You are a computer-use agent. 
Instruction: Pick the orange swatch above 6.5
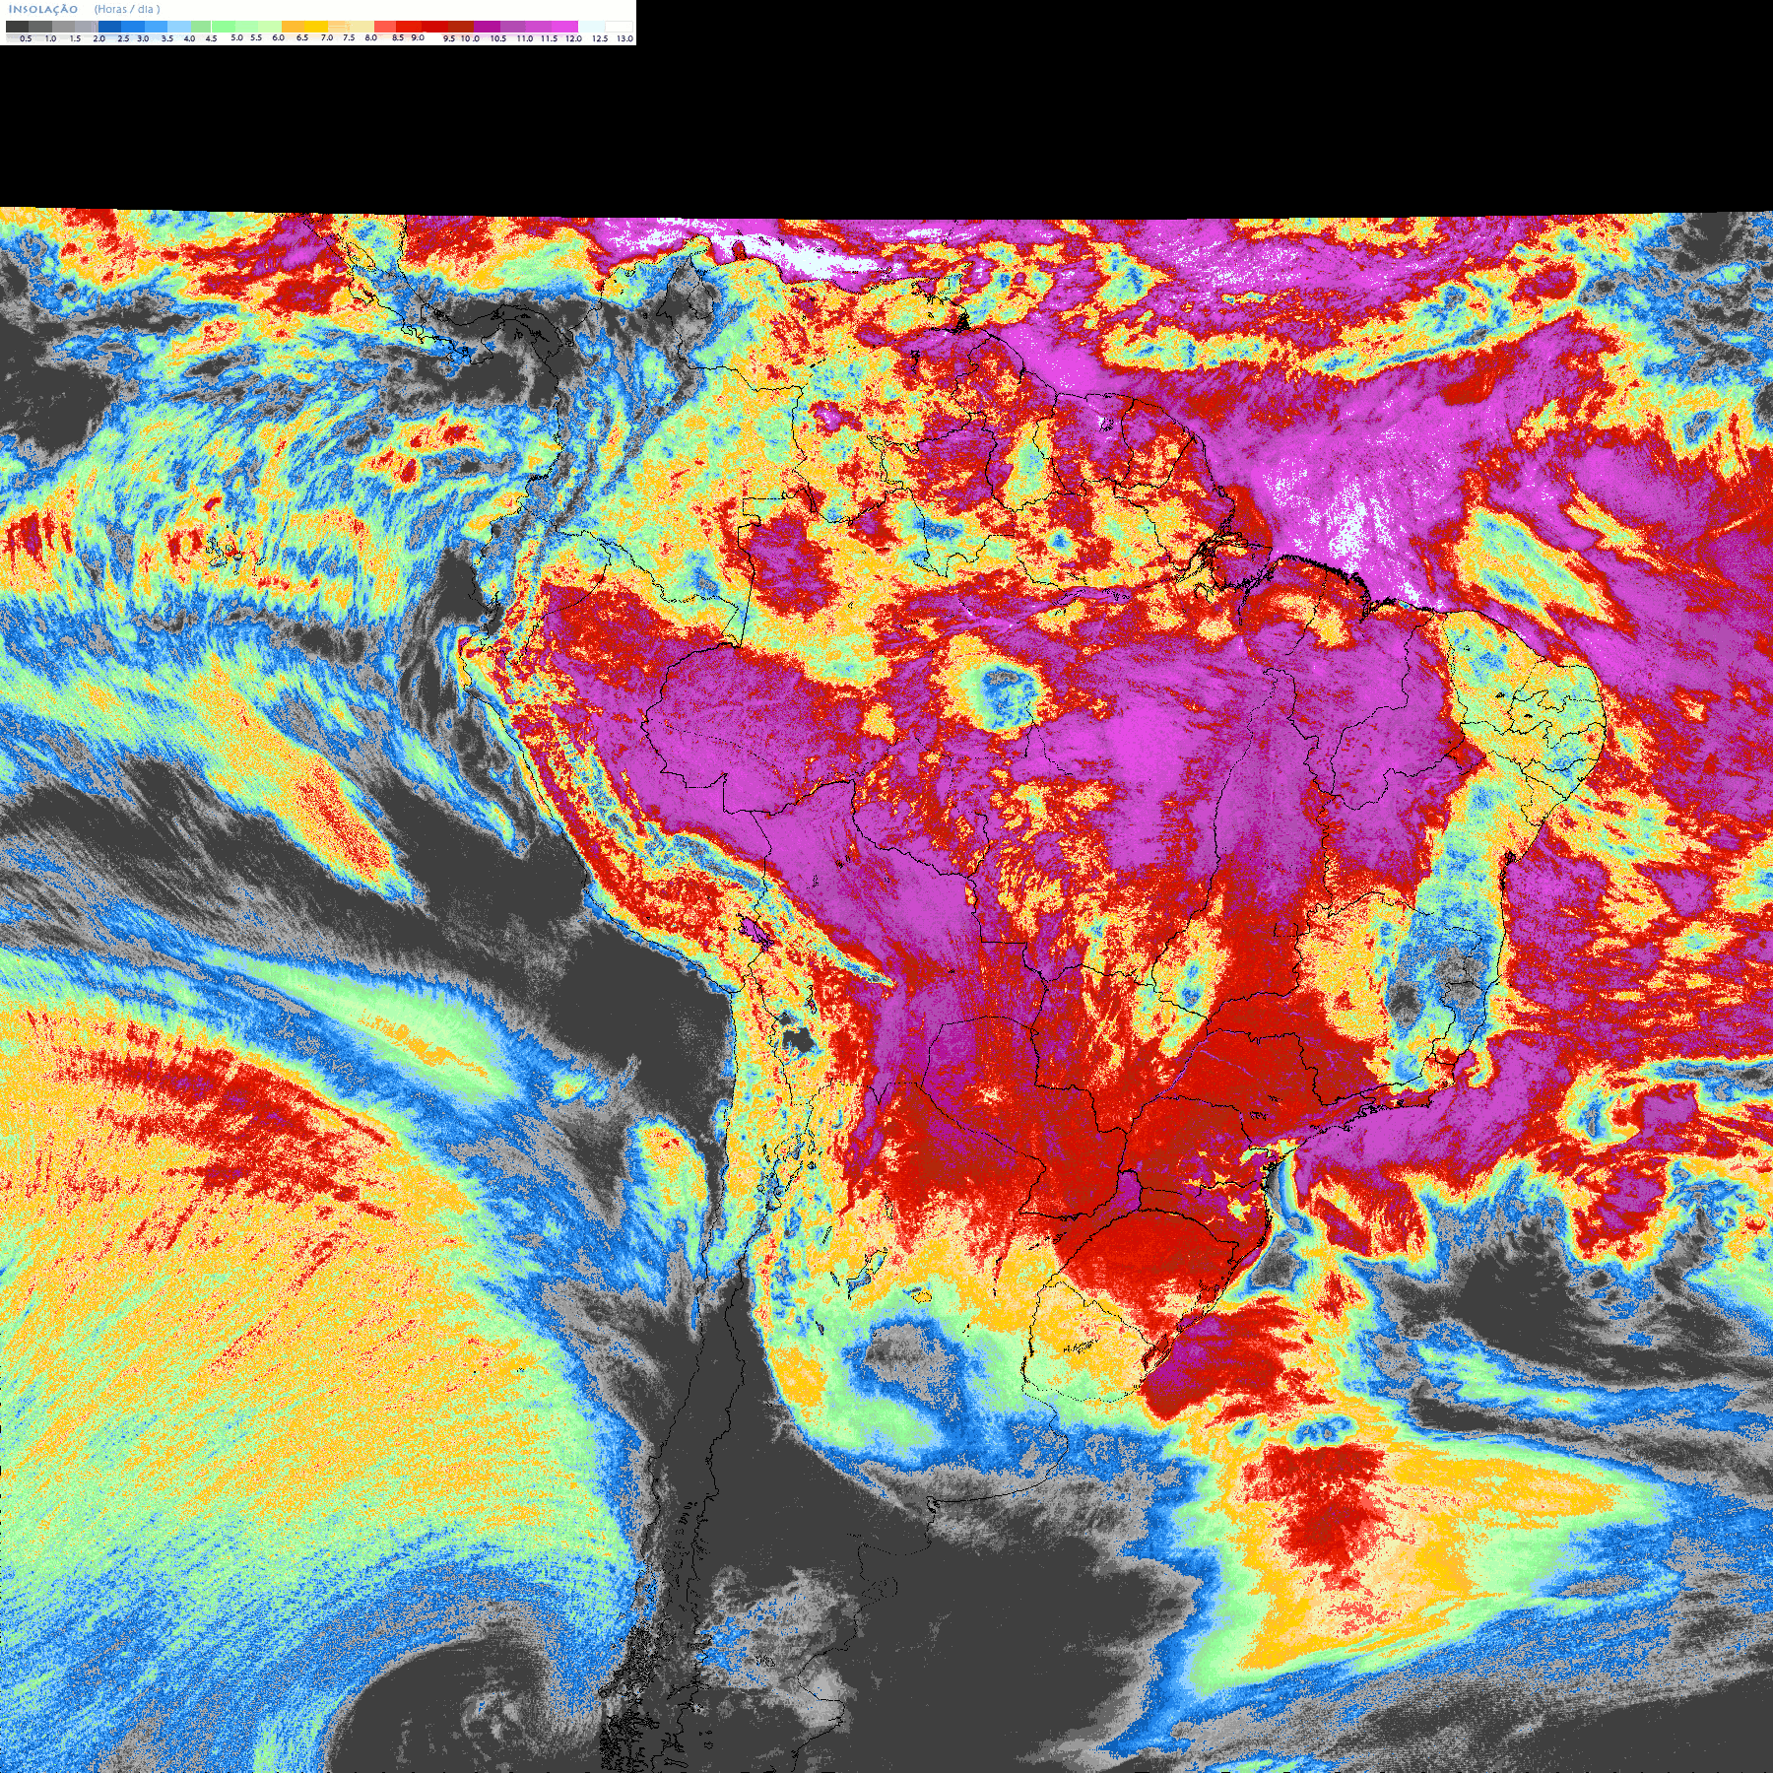pyautogui.click(x=293, y=27)
